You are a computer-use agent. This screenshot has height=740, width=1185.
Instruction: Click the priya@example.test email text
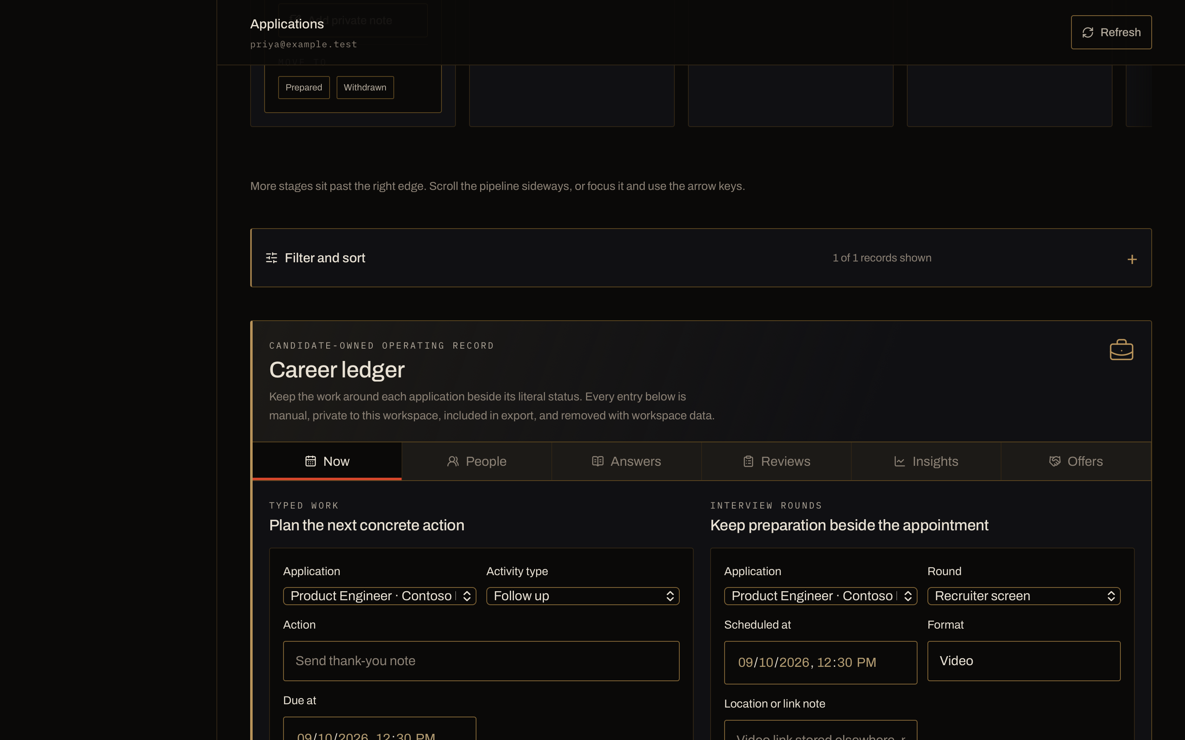click(304, 44)
